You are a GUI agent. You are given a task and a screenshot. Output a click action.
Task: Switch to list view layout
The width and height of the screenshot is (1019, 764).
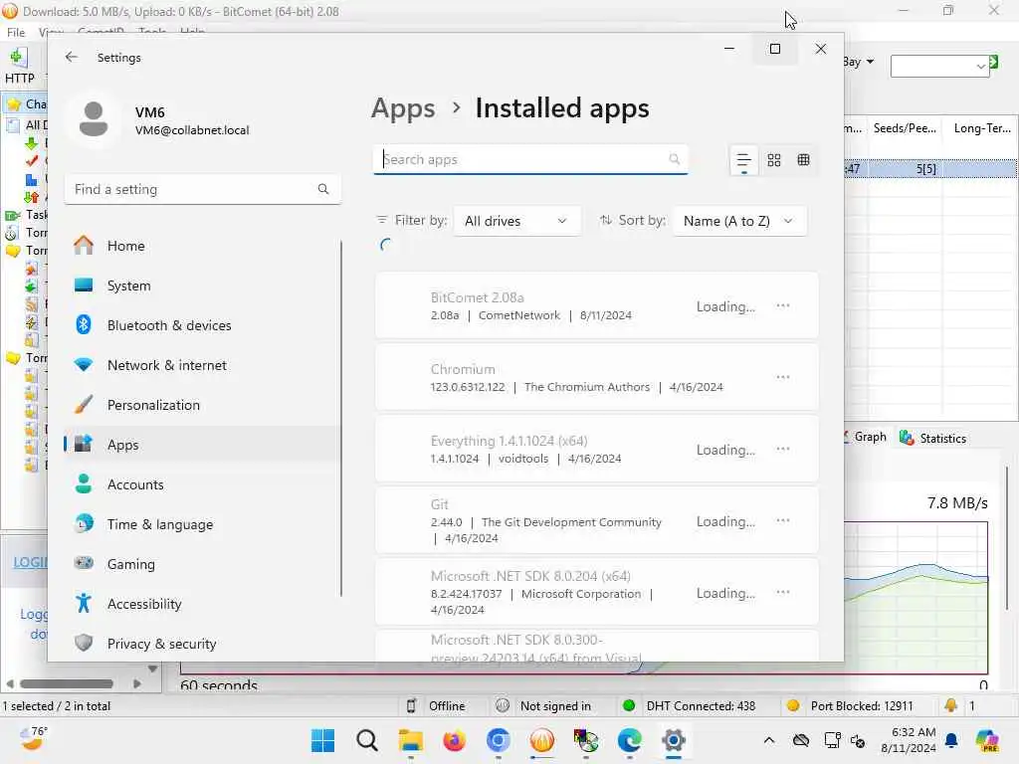(x=743, y=160)
